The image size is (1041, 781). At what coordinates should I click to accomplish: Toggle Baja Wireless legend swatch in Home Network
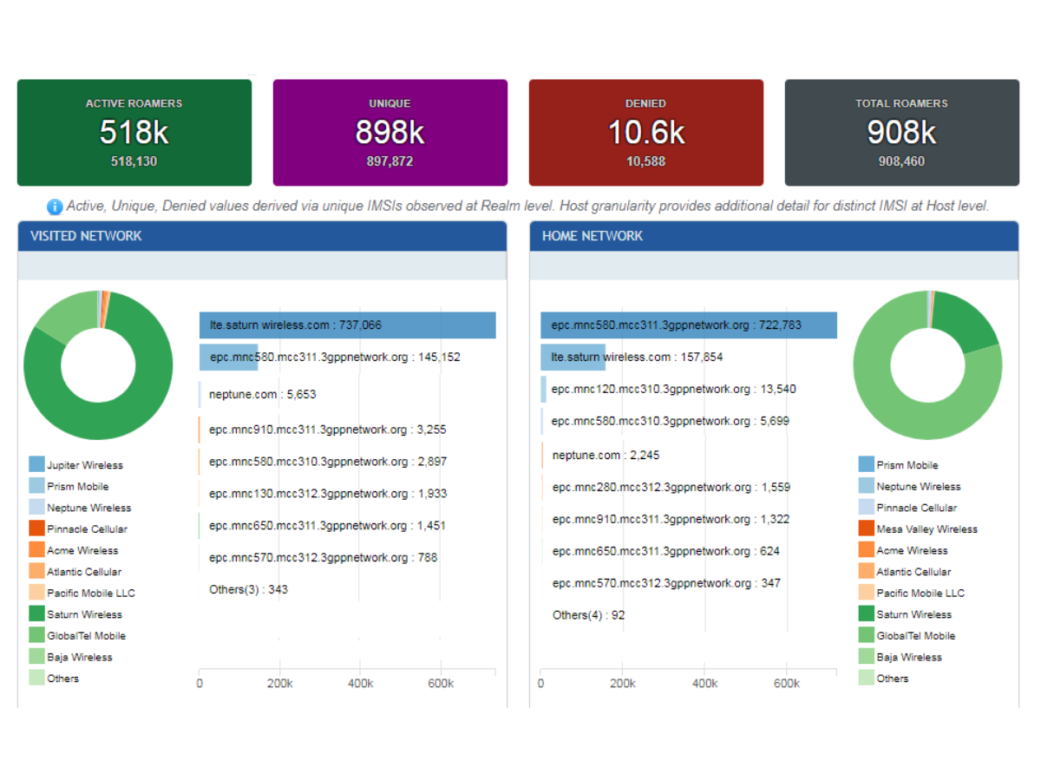point(867,657)
